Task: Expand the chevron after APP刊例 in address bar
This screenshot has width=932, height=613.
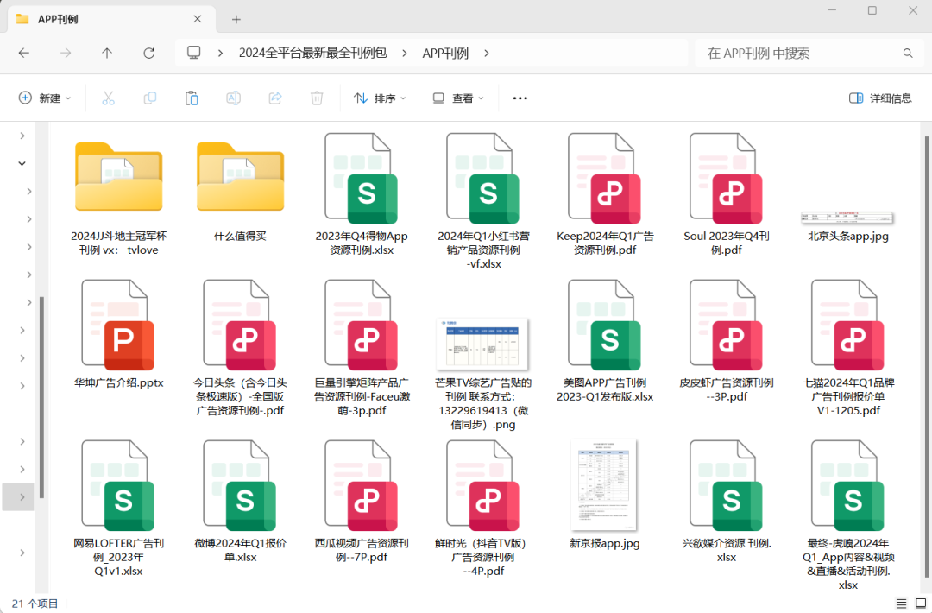Action: tap(487, 53)
